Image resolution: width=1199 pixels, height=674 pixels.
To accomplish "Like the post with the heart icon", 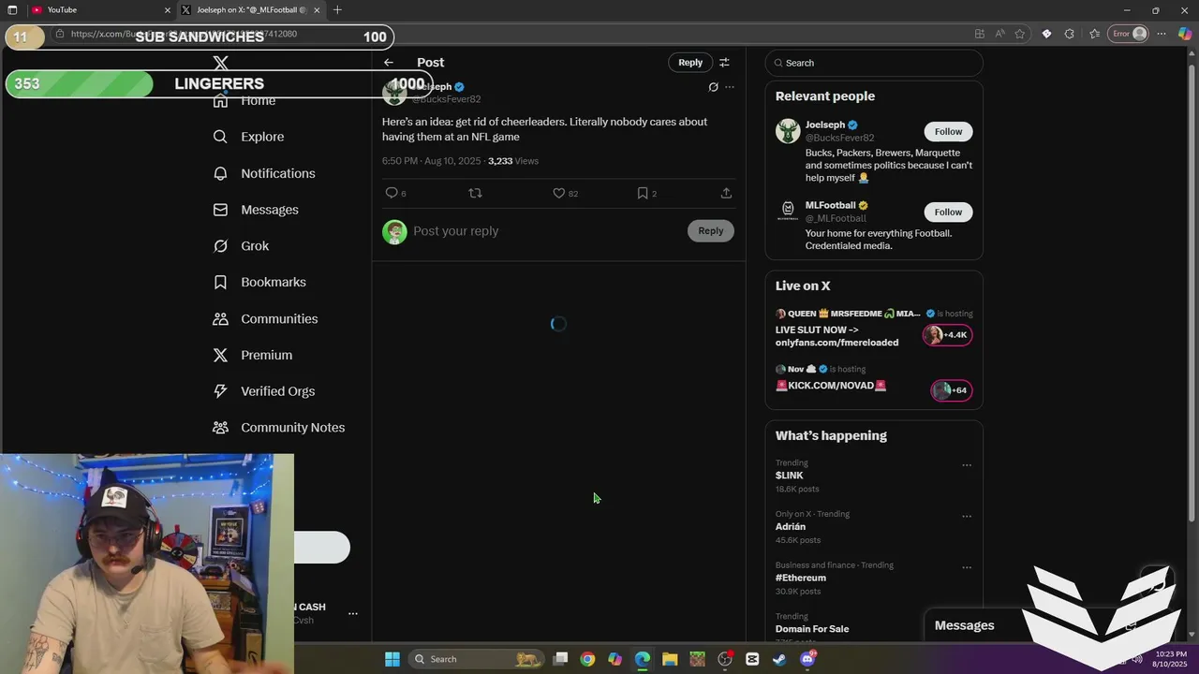I will tap(558, 193).
